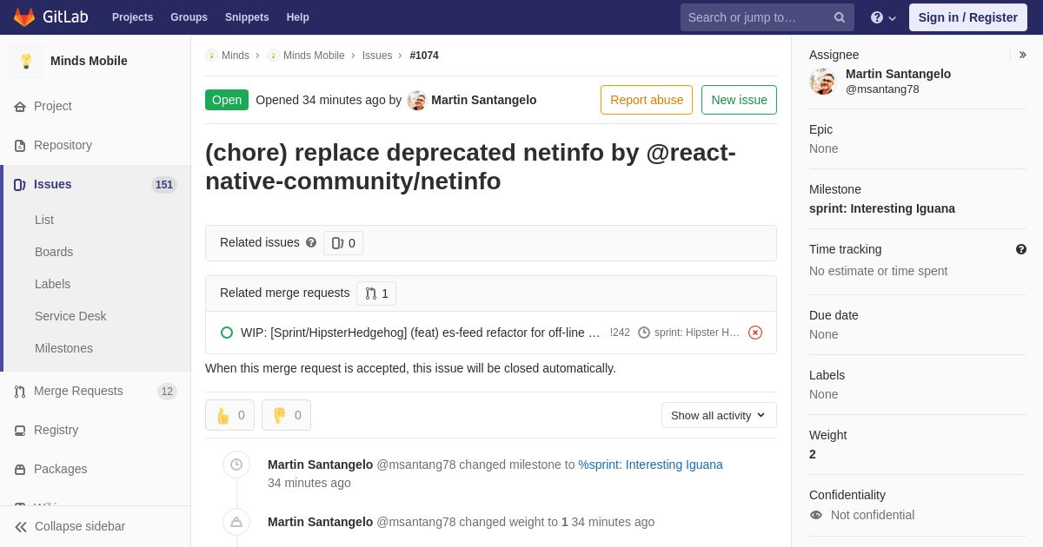Open the Help question-mark dropdown
1043x547 pixels.
(x=883, y=17)
